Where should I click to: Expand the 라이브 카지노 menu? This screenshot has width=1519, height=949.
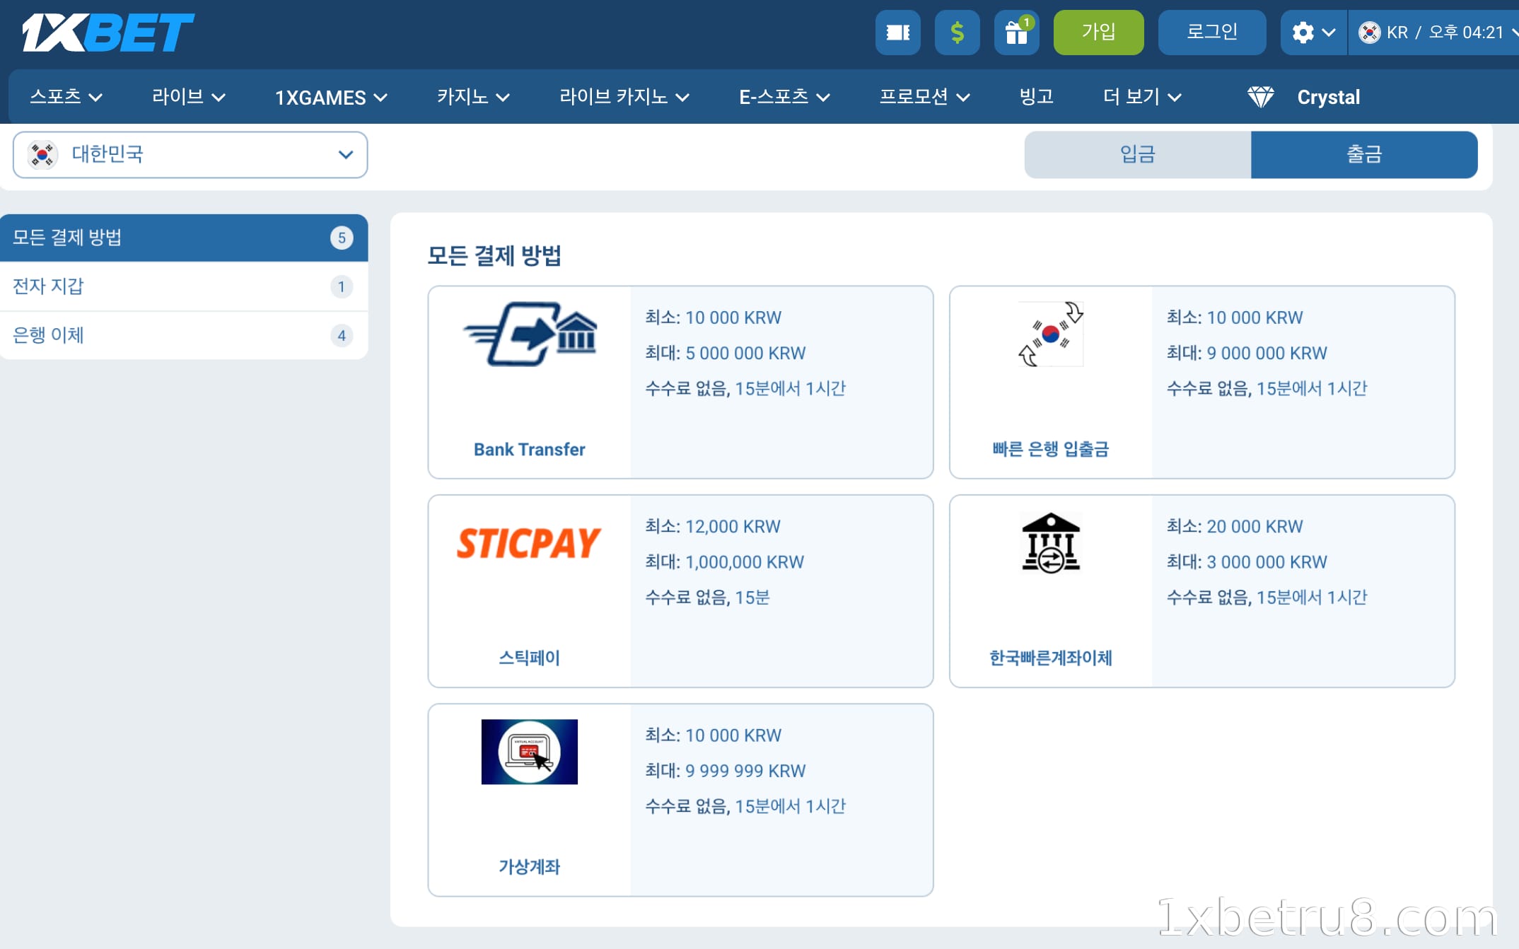tap(624, 97)
